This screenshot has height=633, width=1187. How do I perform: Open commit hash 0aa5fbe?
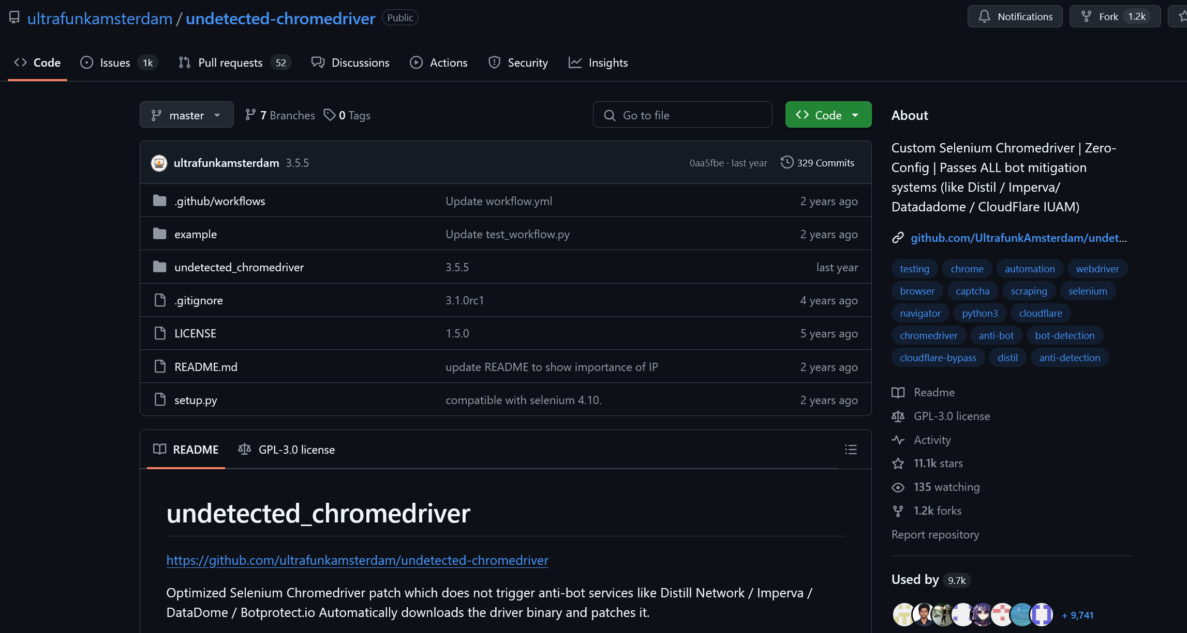pyautogui.click(x=706, y=163)
